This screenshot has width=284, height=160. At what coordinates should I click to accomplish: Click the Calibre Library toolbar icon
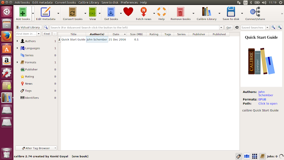[206, 12]
